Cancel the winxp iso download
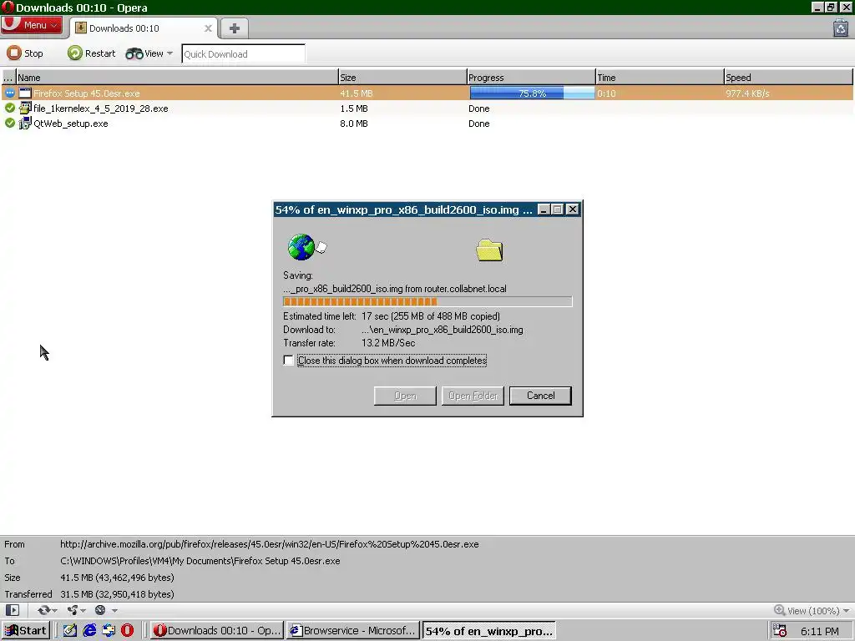Screen dimensions: 855x641 pos(540,396)
